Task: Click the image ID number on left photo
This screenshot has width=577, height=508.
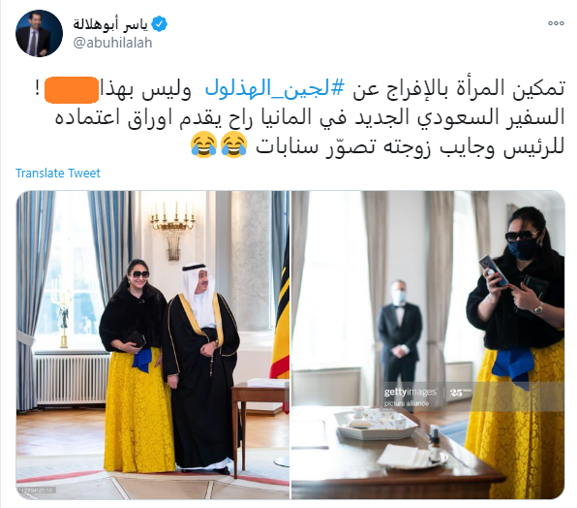Action: (38, 491)
